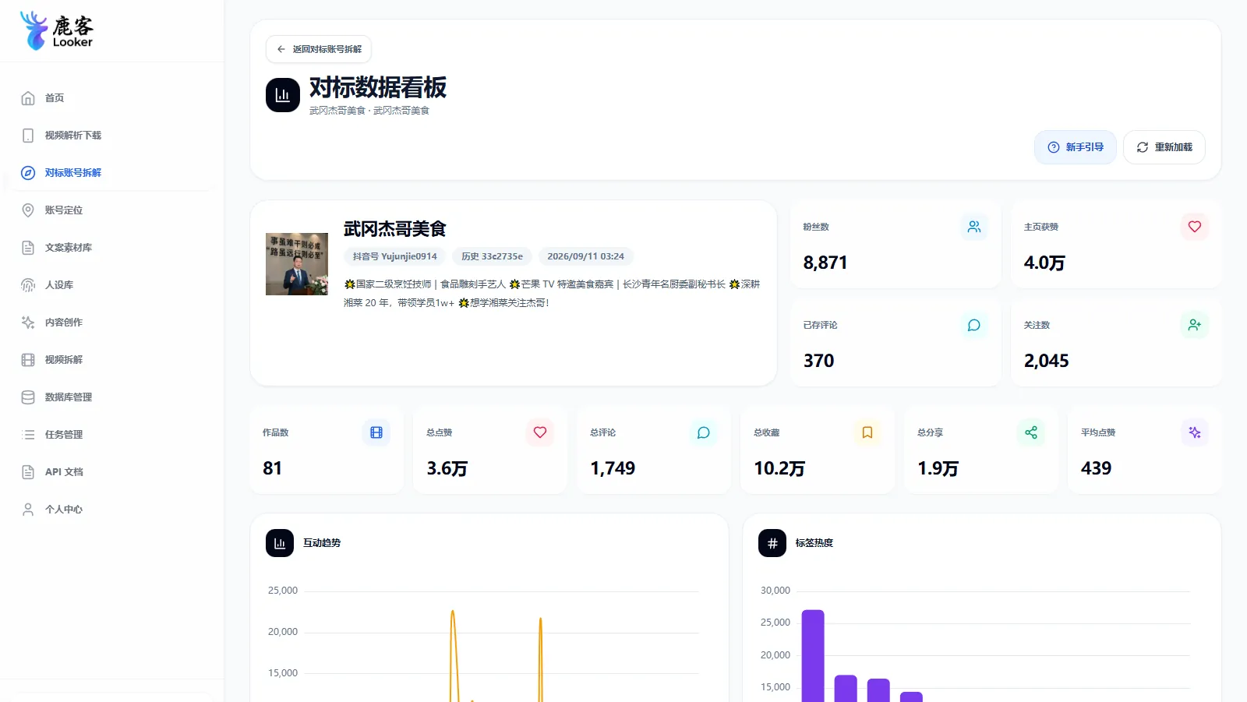Click the Looker deer logo
1247x702 pixels.
tap(56, 30)
